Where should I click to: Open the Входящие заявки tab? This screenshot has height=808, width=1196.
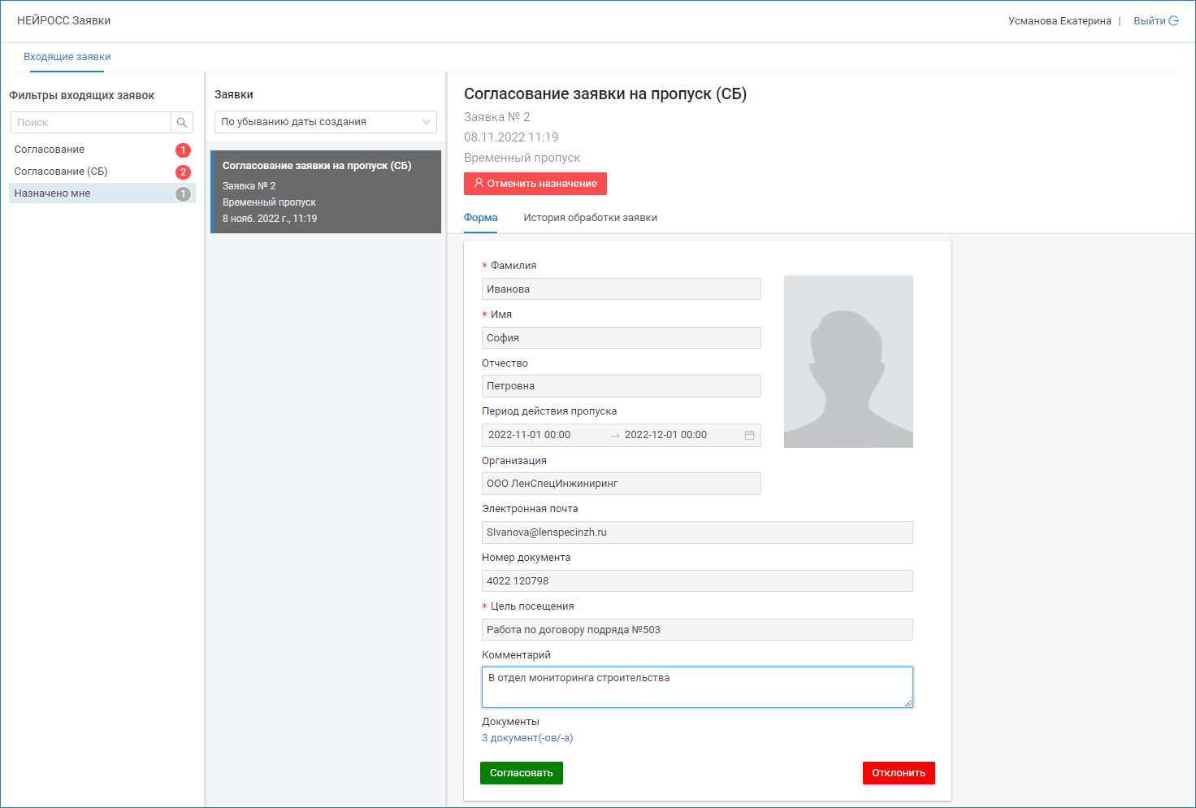point(67,57)
